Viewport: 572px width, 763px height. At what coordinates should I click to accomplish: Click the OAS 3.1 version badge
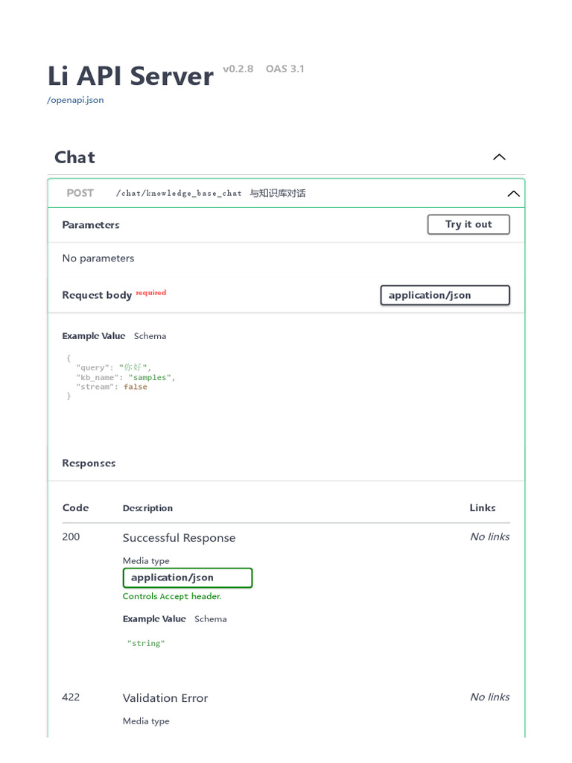[x=285, y=69]
